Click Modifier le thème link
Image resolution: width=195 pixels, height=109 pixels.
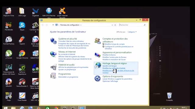point(109,55)
